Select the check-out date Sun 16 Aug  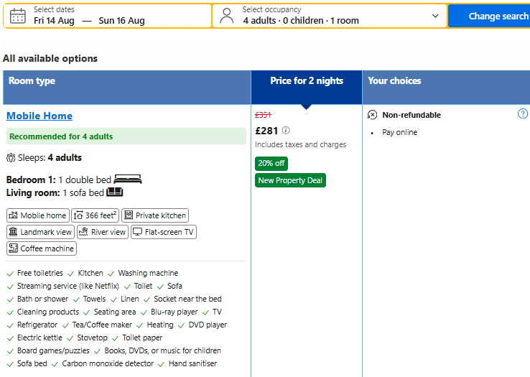point(121,21)
